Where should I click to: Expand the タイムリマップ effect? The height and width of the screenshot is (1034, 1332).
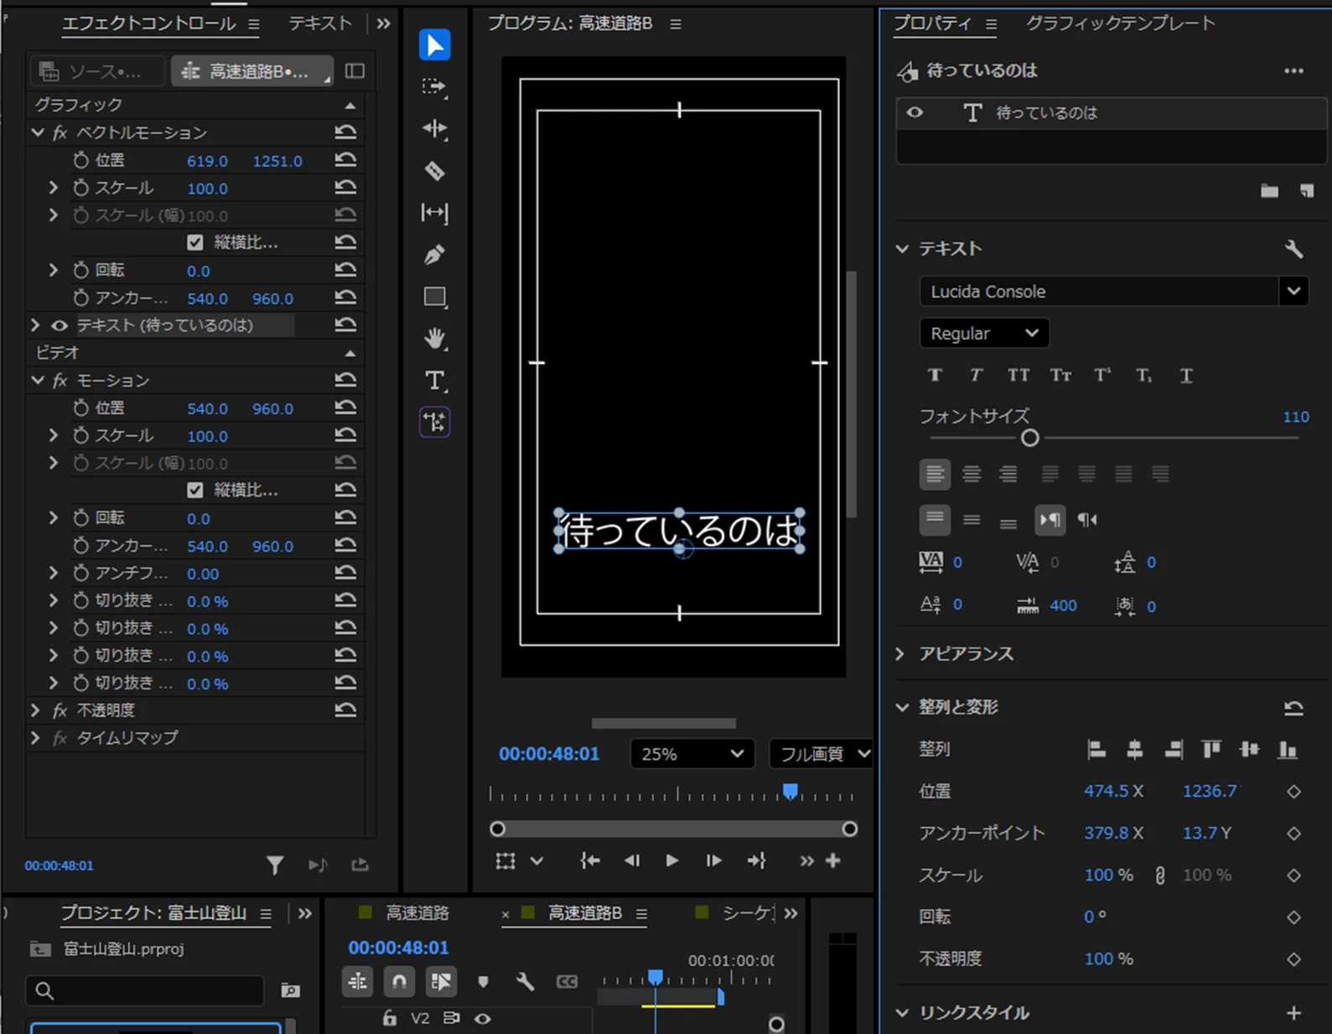35,738
